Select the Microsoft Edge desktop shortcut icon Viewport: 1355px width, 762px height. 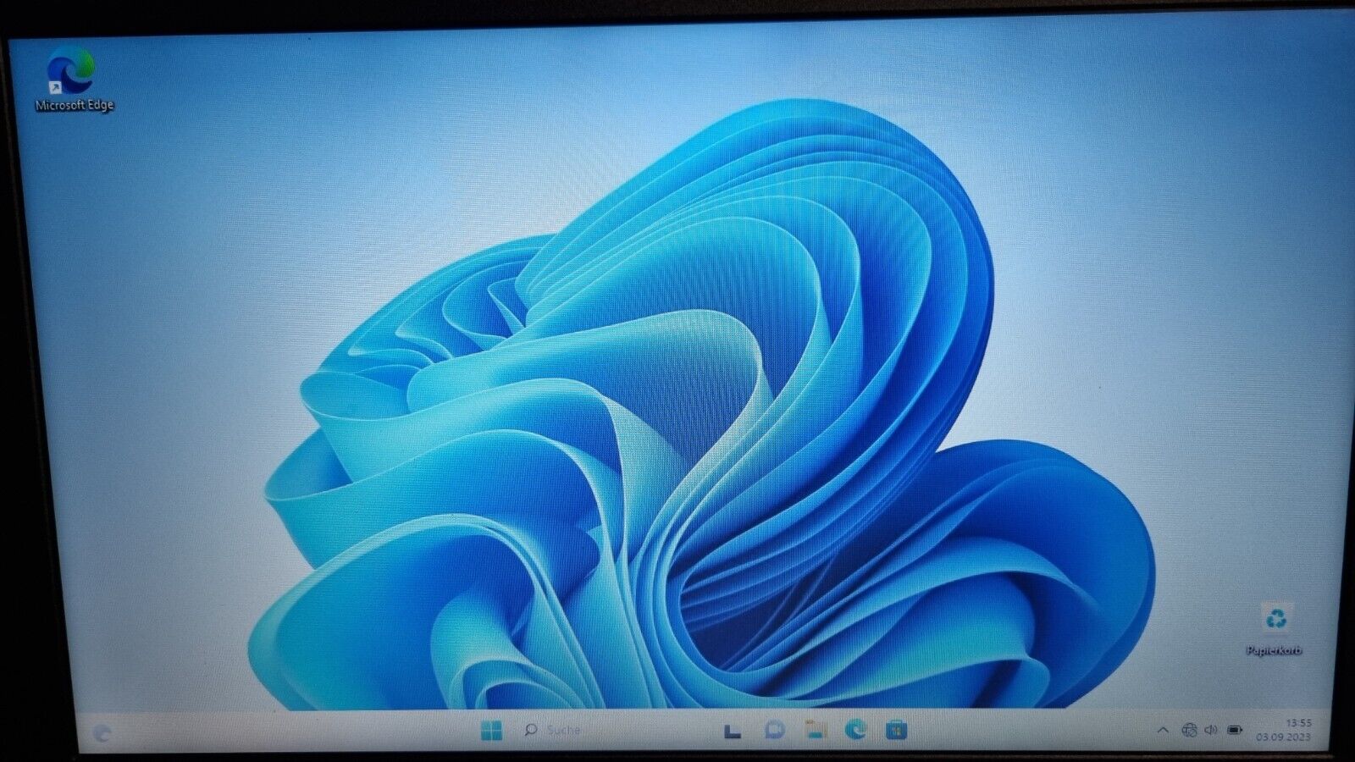[x=71, y=72]
